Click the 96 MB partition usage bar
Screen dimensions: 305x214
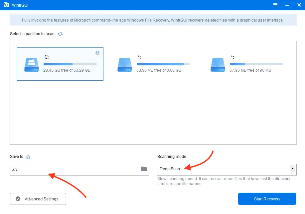click(256, 64)
